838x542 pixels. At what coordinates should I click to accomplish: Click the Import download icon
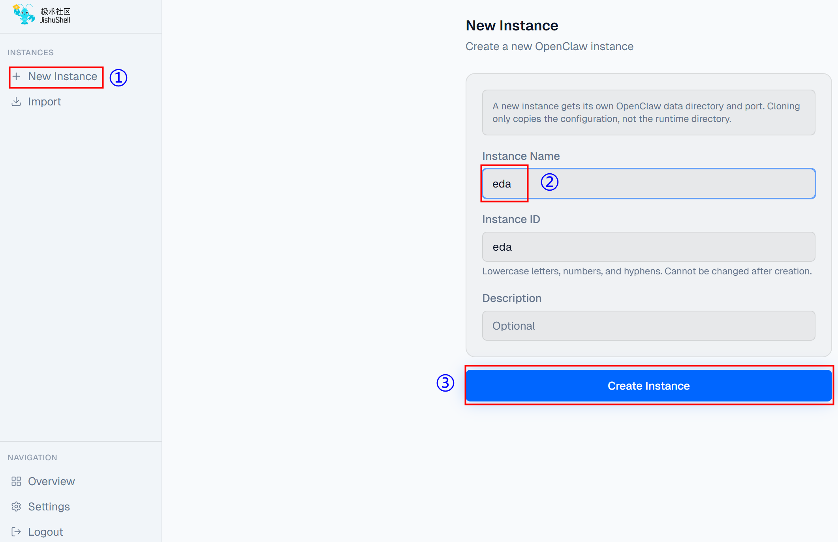[x=16, y=101]
